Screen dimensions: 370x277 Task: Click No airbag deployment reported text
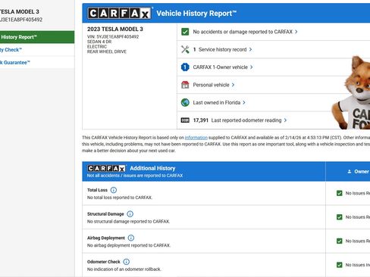(129, 245)
